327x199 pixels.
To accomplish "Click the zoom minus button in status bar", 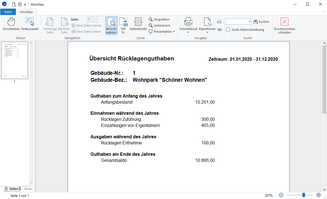I will point(281,195).
